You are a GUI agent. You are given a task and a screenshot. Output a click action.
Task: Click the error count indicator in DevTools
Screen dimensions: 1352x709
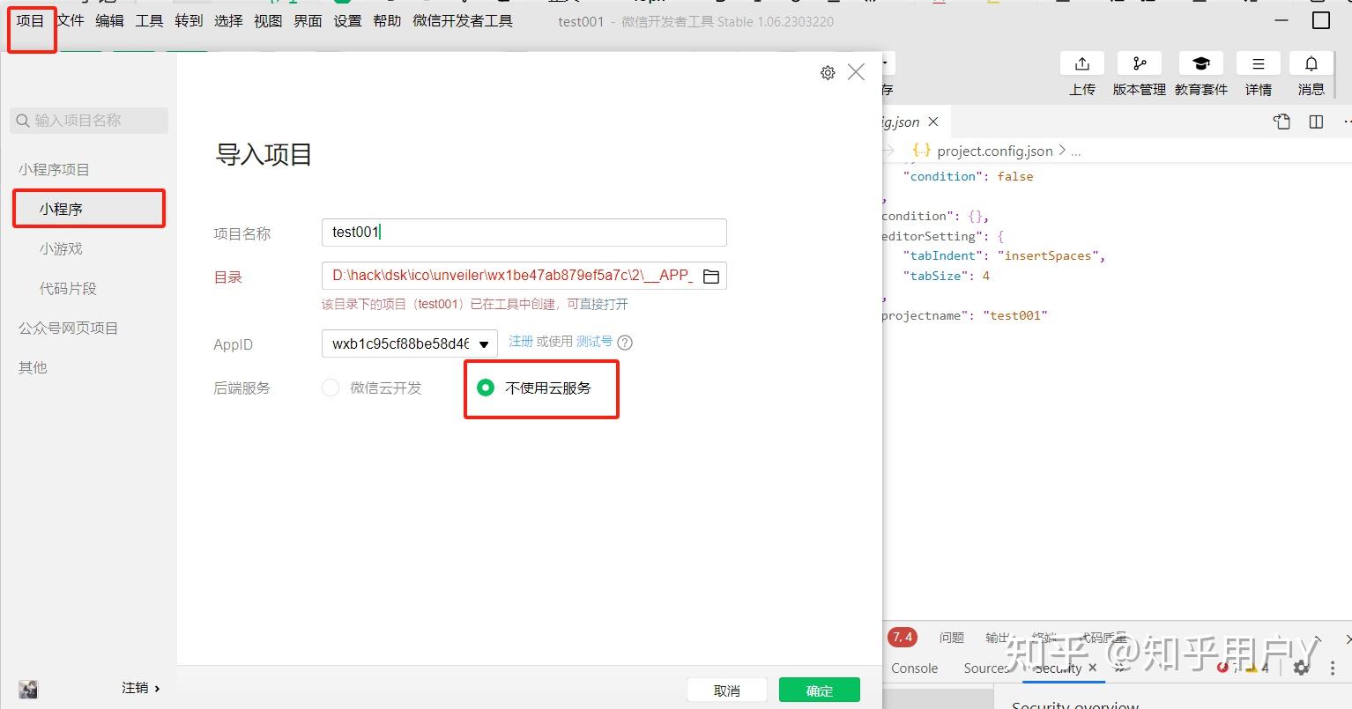1224,668
